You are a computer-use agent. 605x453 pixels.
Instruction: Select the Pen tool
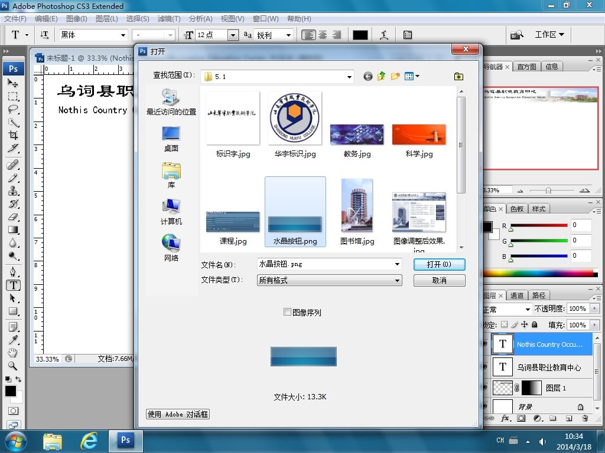(x=13, y=272)
